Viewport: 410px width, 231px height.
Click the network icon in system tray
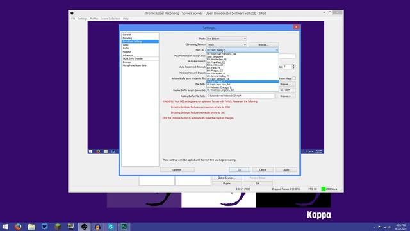384,227
